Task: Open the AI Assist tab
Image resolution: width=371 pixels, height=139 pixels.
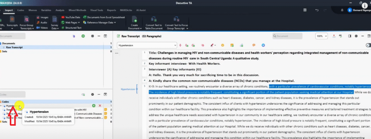Action: pyautogui.click(x=141, y=10)
